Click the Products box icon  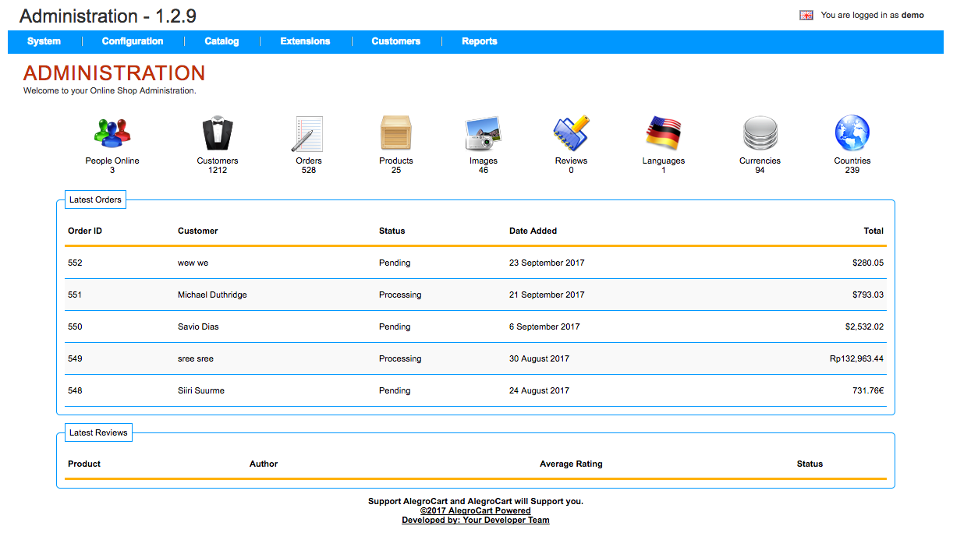click(396, 133)
